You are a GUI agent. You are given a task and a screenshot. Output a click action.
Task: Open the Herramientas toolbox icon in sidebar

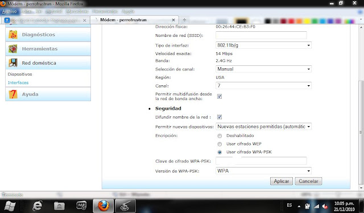tap(13, 49)
